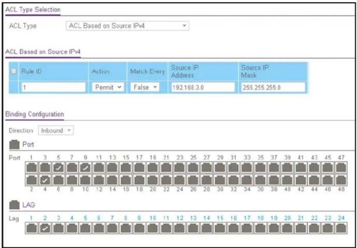
Task: Select LAG 8 icon
Action: (126, 228)
